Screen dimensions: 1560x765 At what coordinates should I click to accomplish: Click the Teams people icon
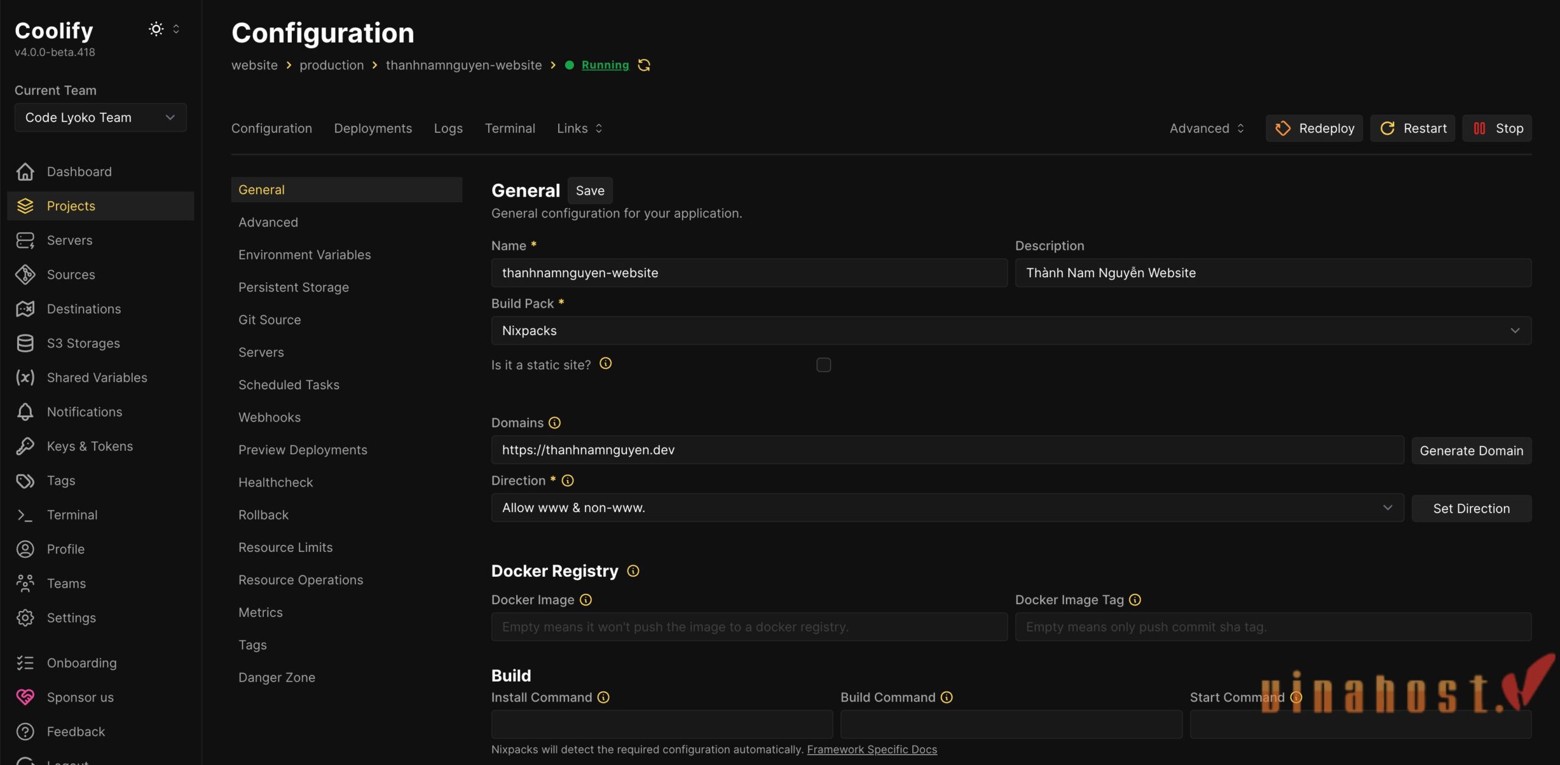click(25, 583)
